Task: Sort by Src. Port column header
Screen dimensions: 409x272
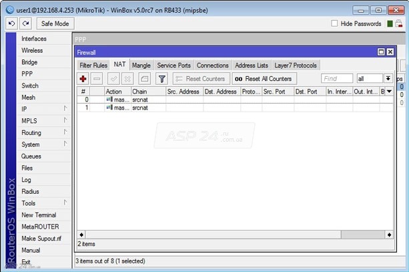Action: 278,92
